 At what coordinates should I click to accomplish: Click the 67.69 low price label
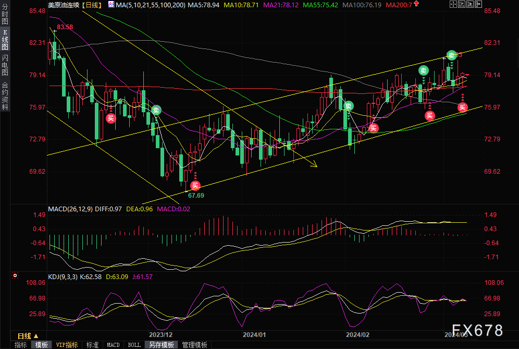point(196,196)
